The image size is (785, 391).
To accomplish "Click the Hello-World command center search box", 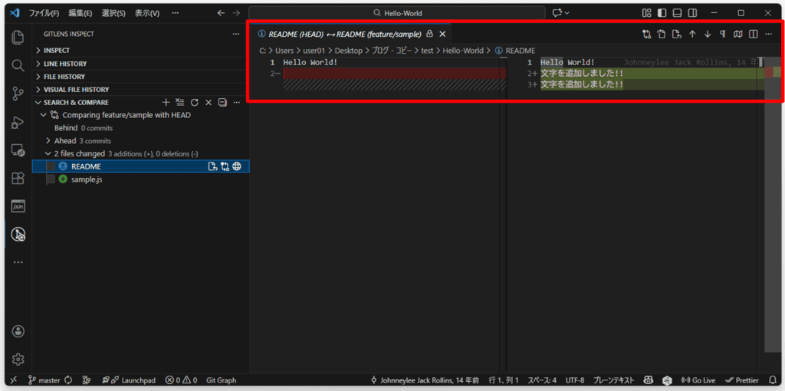I will pos(396,13).
